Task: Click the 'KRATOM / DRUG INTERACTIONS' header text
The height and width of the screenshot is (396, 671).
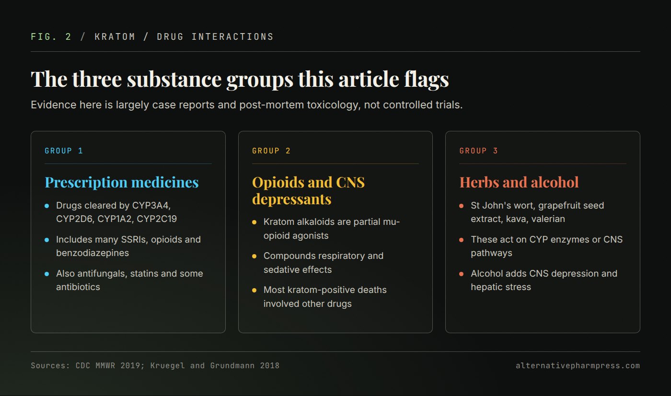Action: point(184,37)
